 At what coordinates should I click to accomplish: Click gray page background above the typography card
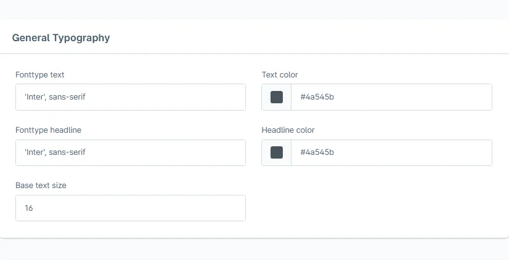254,9
